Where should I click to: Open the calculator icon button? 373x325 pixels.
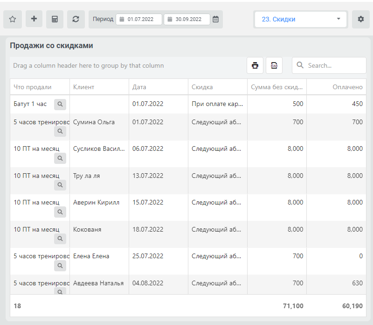coord(55,19)
